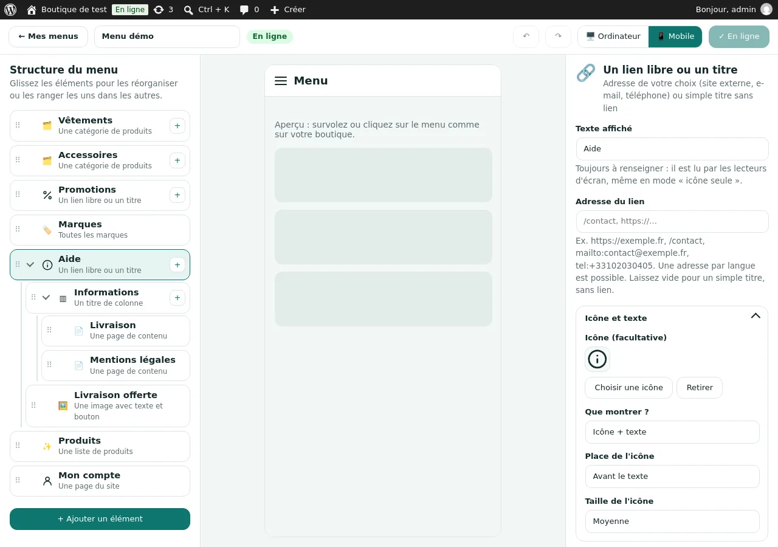Image resolution: width=778 pixels, height=547 pixels.
Task: Open the Créer menu in admin bar
Action: pos(287,10)
